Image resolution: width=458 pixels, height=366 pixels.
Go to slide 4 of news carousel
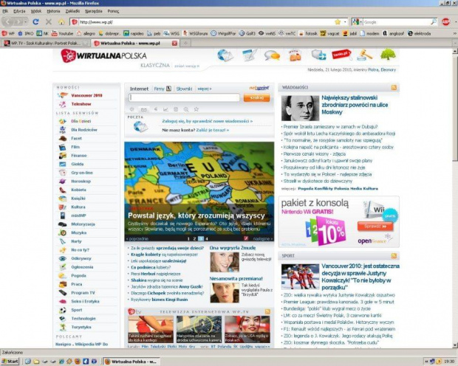[207, 239]
